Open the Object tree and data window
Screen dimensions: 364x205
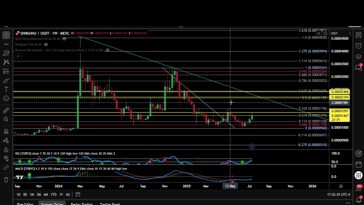[359, 57]
